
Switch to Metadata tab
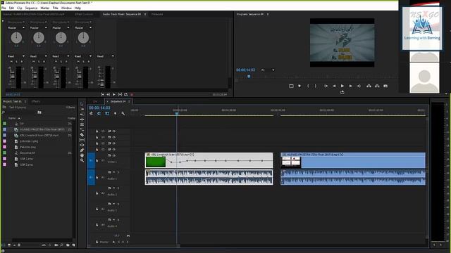click(157, 14)
